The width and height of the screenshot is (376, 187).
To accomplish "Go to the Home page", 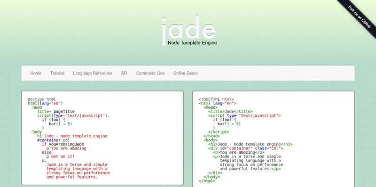I will (36, 73).
